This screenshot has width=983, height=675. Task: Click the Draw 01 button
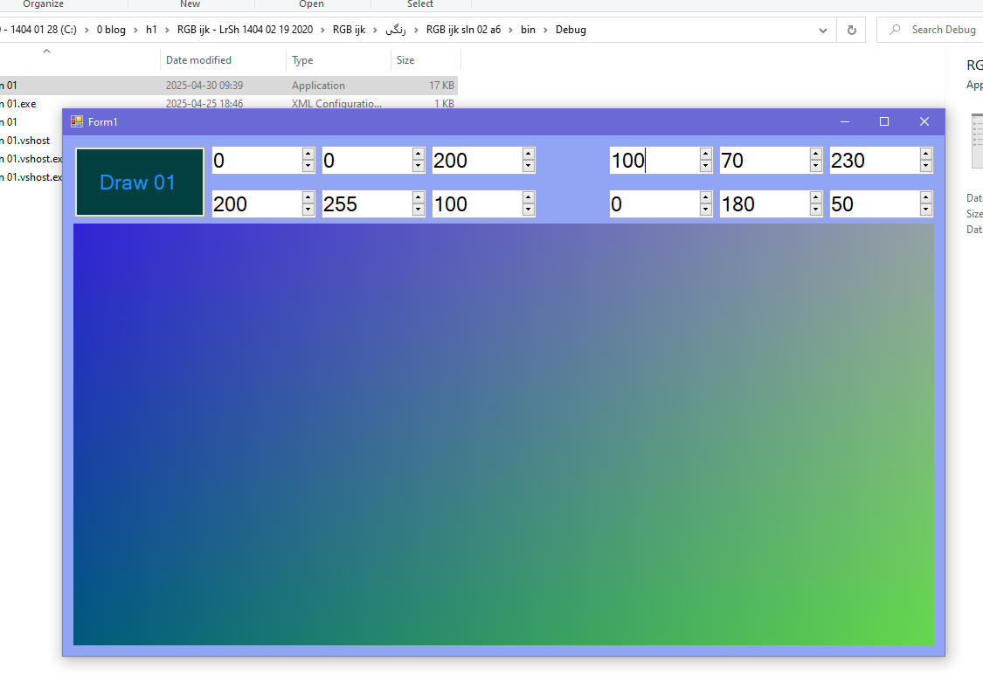[139, 183]
